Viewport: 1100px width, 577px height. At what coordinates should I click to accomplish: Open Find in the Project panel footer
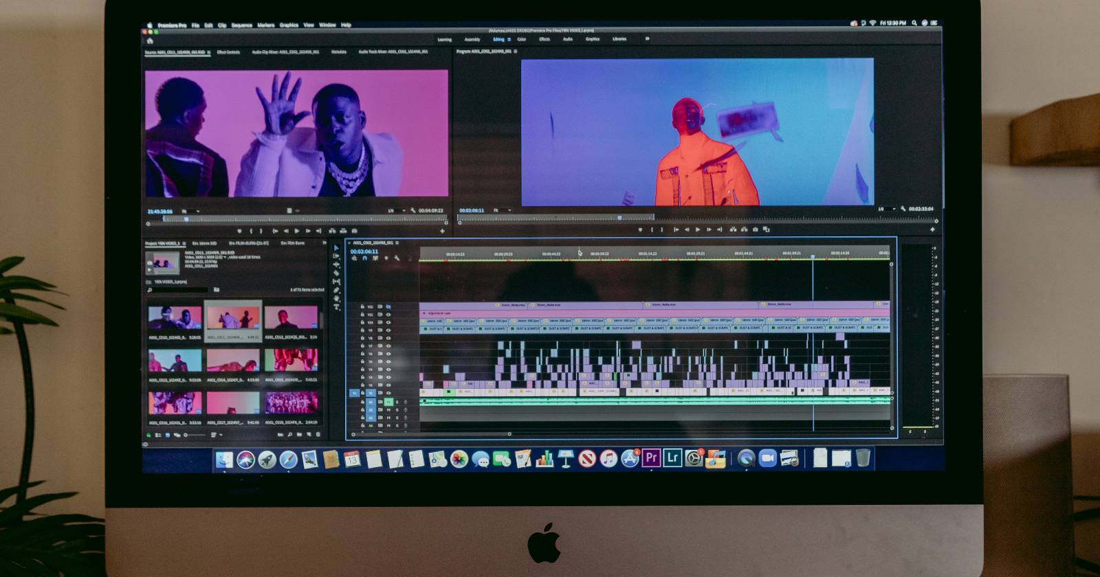pos(289,435)
